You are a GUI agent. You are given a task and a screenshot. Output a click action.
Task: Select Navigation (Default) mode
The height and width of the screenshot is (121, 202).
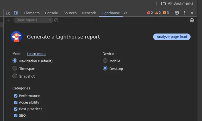coord(15,61)
